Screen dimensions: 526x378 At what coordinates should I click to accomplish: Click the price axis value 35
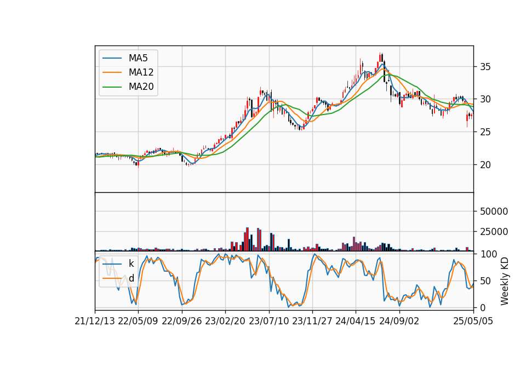(x=485, y=67)
